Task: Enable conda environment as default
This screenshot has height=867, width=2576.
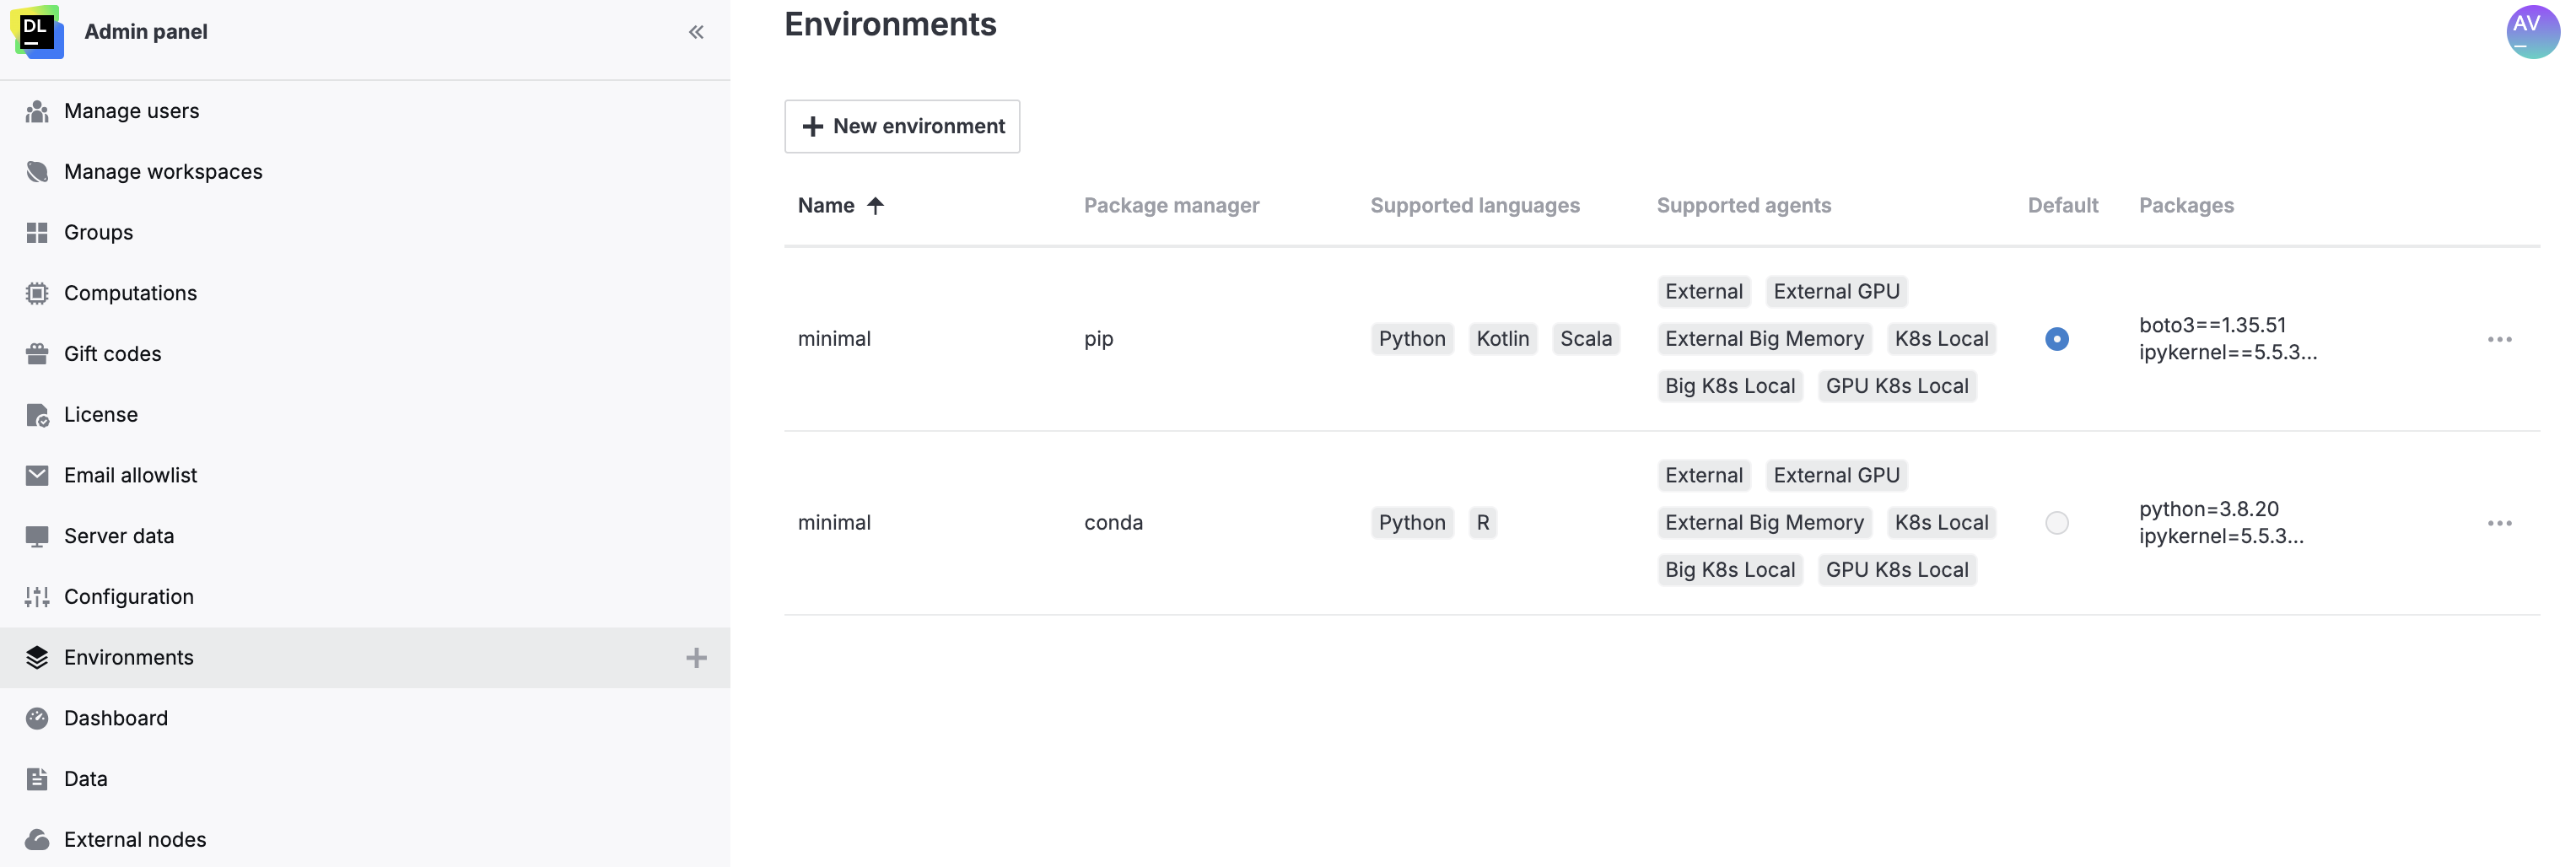Action: [x=2056, y=522]
